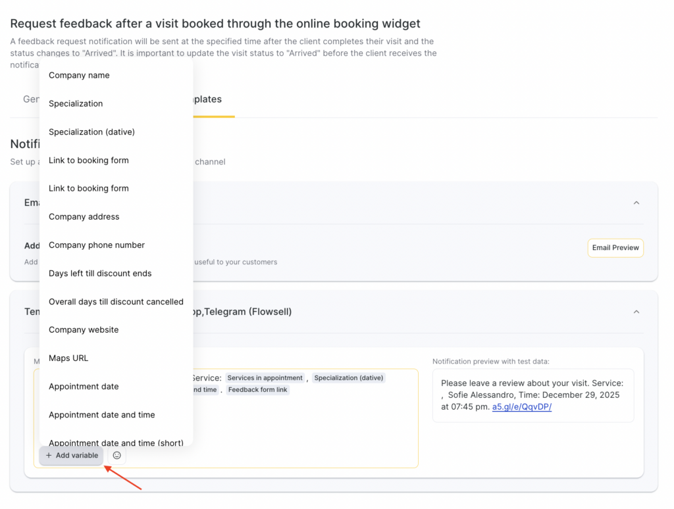Pick Days left till discount ends

[x=100, y=273]
